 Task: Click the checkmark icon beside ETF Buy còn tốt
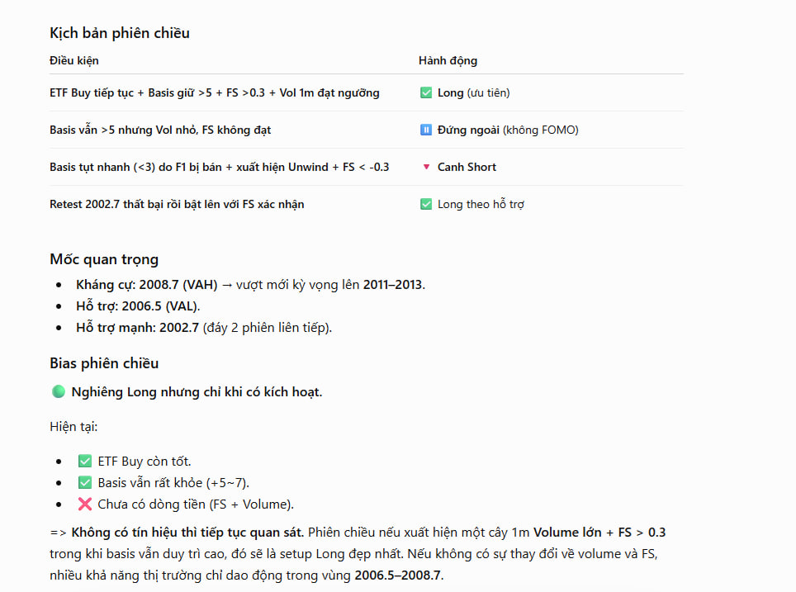tap(85, 461)
